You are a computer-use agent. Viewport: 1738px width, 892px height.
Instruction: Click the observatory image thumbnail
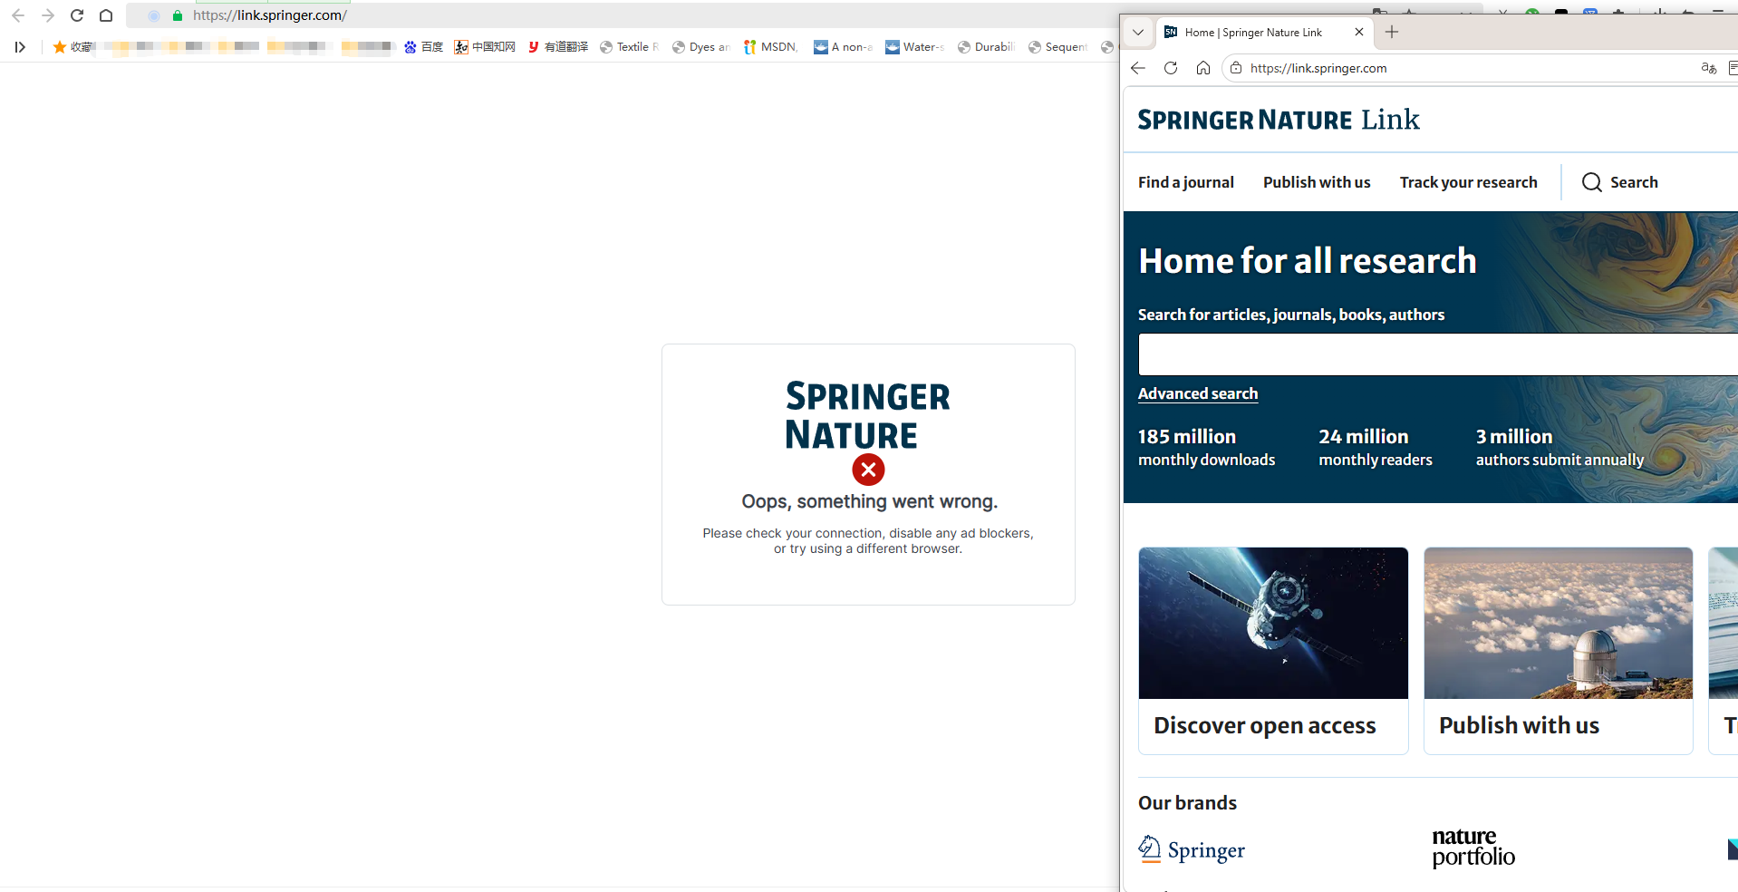[x=1559, y=623]
